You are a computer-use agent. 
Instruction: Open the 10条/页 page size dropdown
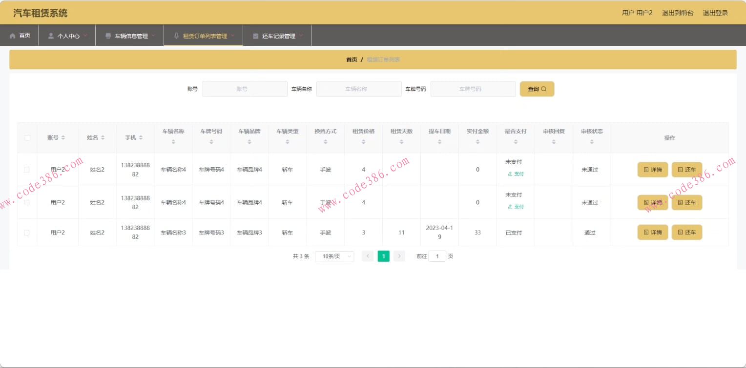334,256
